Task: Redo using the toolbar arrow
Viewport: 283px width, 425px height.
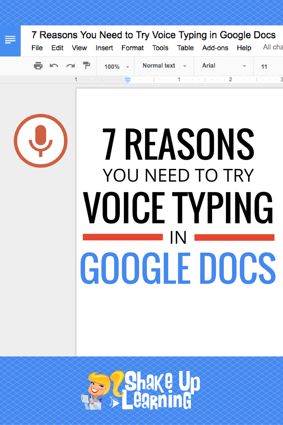Action: 70,66
